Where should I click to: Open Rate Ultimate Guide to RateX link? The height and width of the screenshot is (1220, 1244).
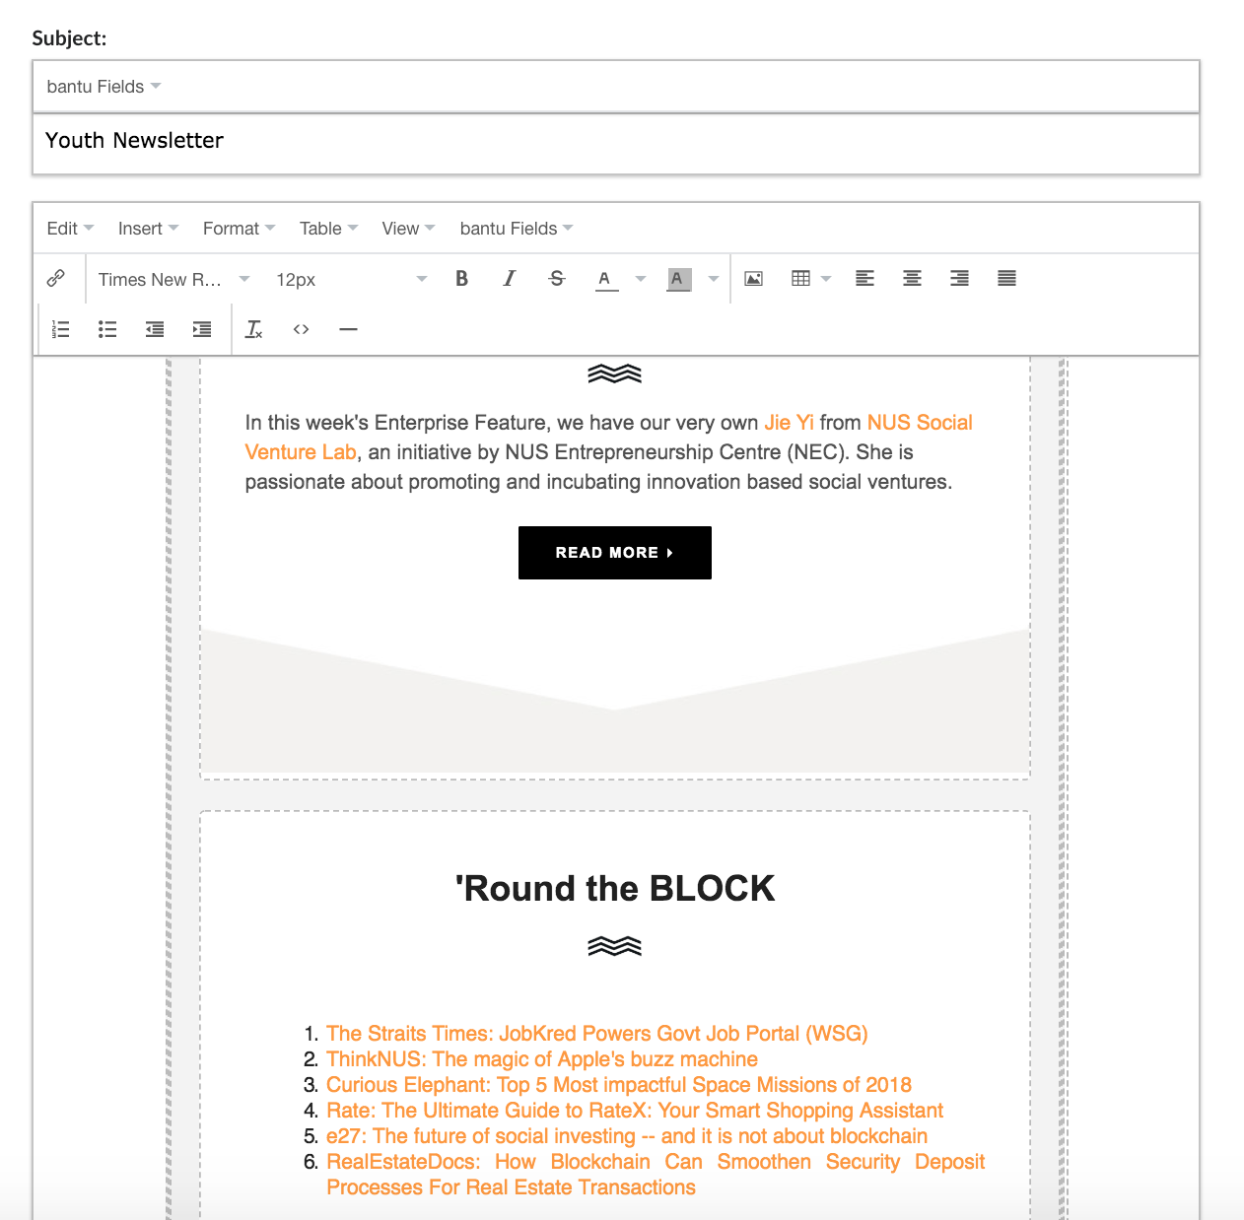pos(635,1111)
